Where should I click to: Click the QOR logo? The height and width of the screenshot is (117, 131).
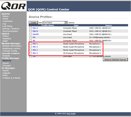click(x=13, y=6)
